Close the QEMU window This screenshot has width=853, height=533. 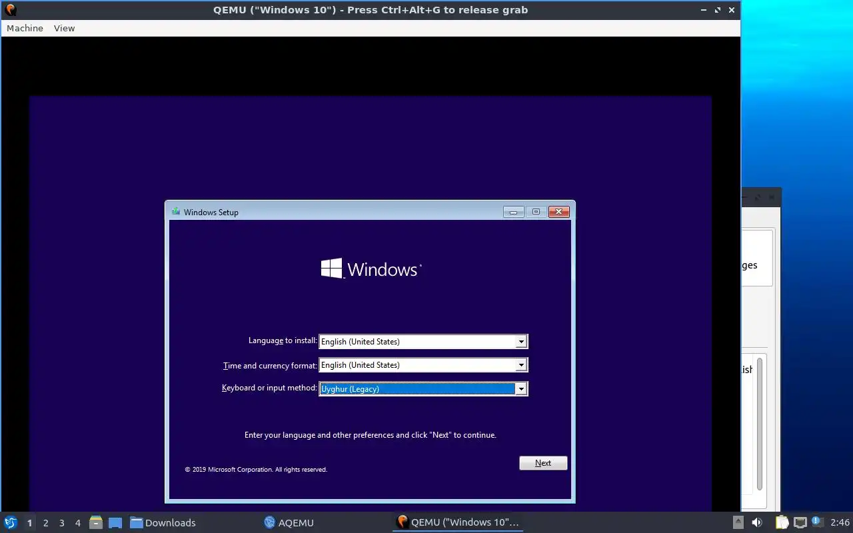pyautogui.click(x=732, y=10)
